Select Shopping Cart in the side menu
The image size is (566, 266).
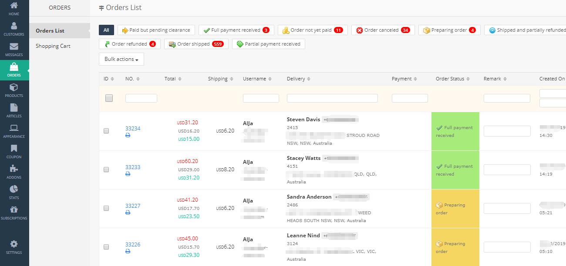point(53,46)
